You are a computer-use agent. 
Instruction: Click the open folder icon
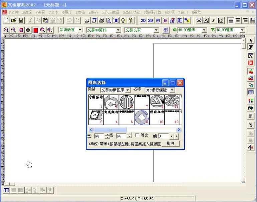click(14, 21)
